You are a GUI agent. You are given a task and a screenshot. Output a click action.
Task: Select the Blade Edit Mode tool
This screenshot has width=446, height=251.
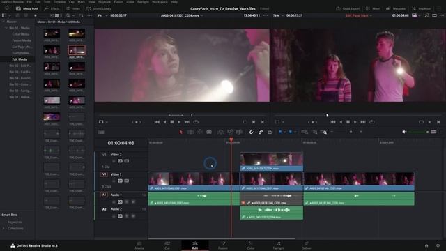pyautogui.click(x=209, y=132)
